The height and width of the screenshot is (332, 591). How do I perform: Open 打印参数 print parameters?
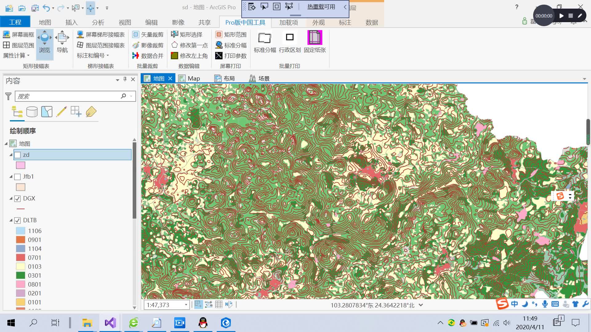click(231, 56)
